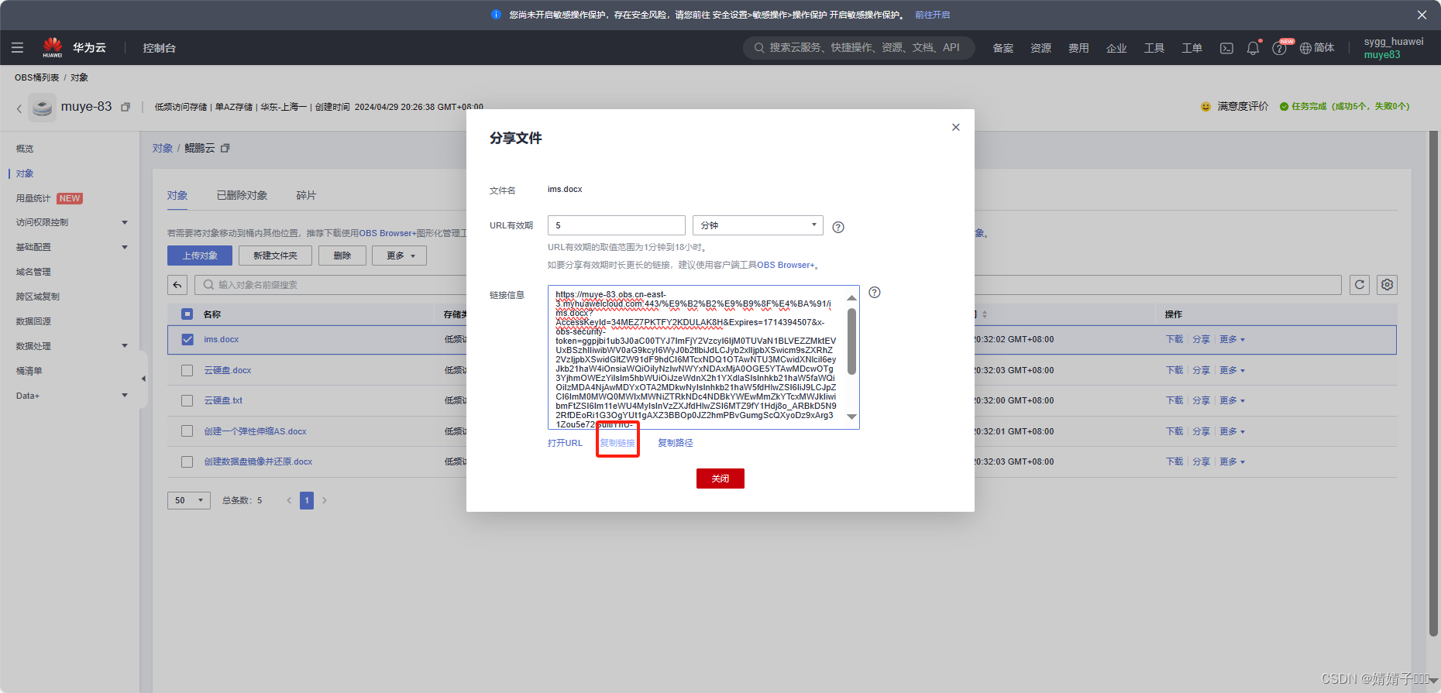Click the red 关闭 button

tap(720, 479)
